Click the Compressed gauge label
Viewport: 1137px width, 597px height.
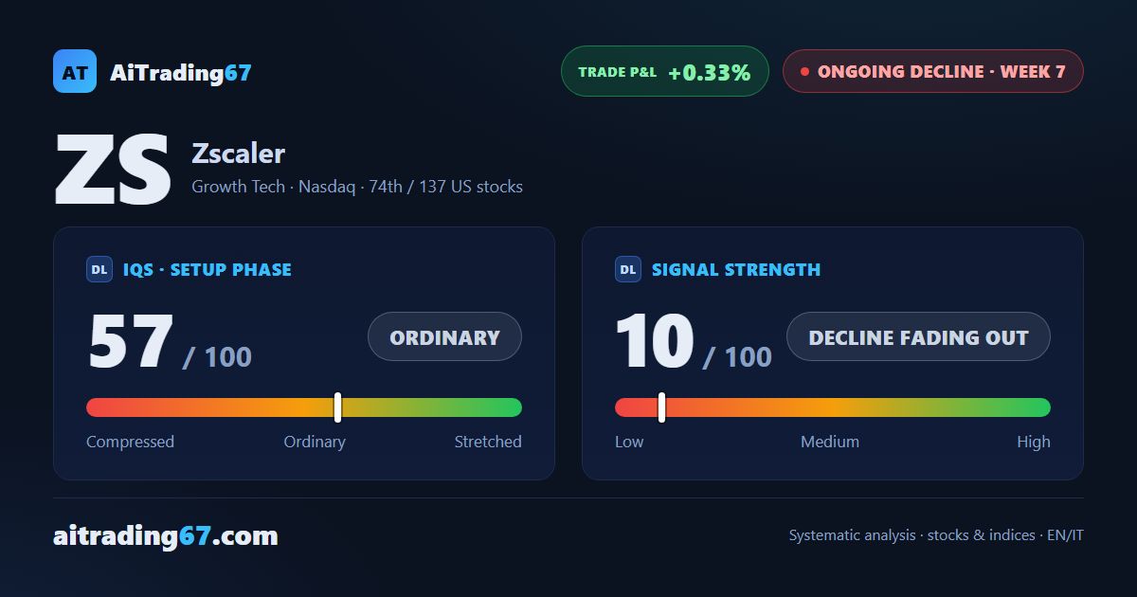tap(130, 442)
